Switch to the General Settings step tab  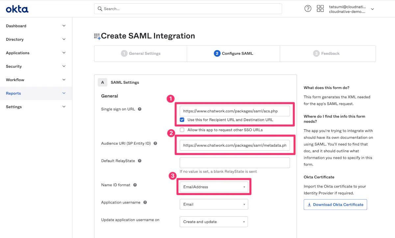(141, 54)
